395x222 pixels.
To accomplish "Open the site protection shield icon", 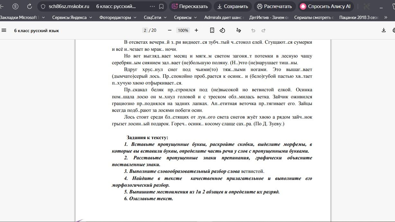I will [x=43, y=6].
